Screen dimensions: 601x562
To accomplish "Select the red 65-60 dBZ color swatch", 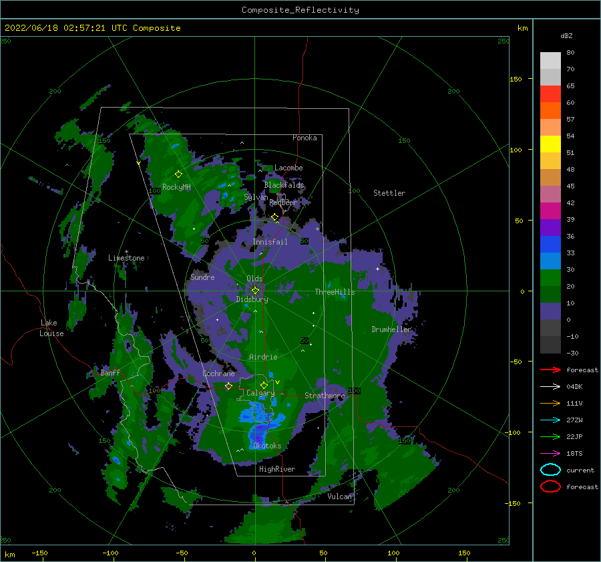I will [550, 94].
